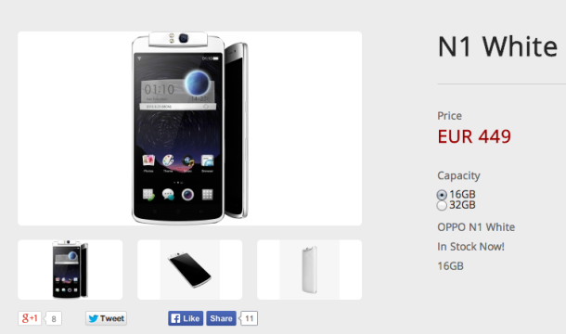Open the angled black-screen phone thumbnail
This screenshot has height=334, width=566.
click(190, 270)
